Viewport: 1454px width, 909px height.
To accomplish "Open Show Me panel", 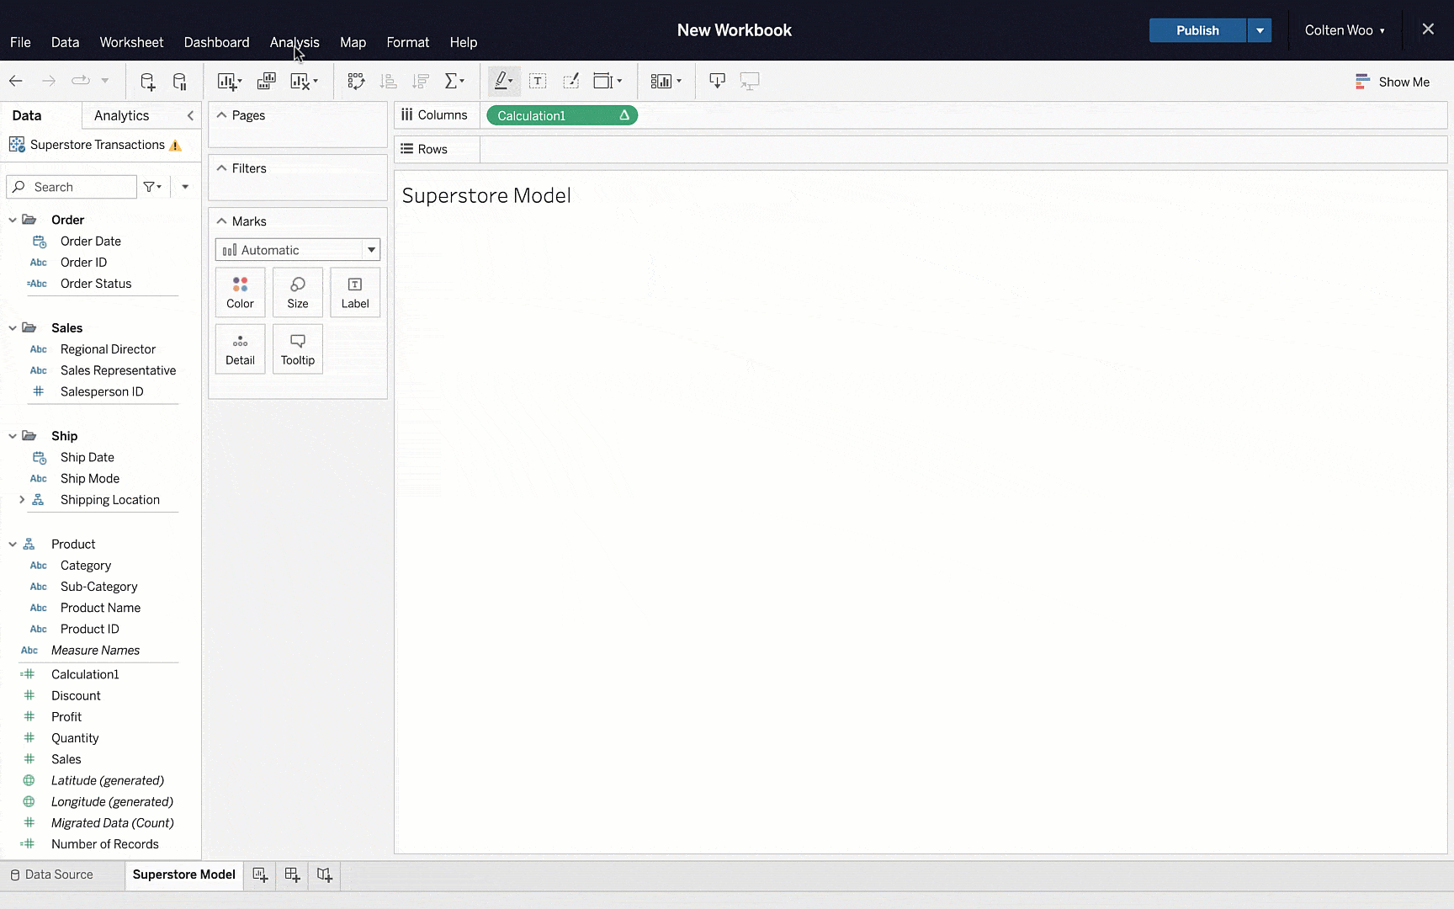I will pos(1393,82).
